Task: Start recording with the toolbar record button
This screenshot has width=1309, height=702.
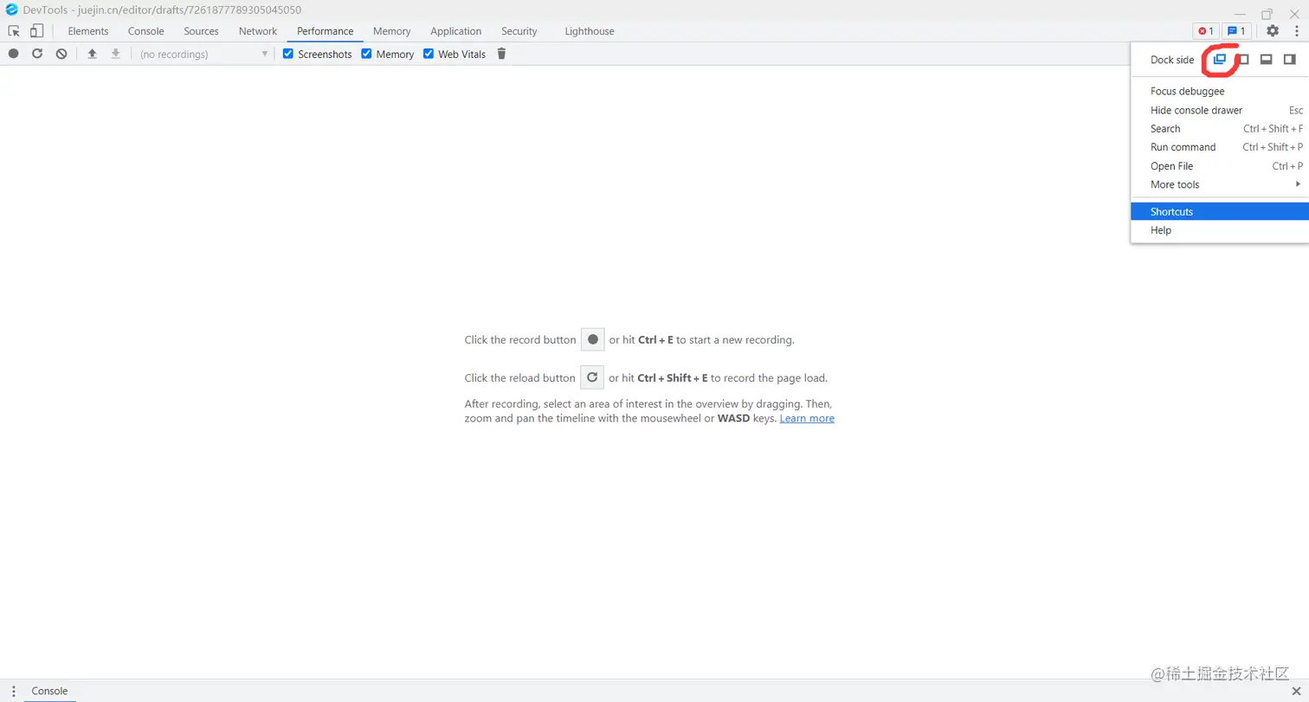Action: click(13, 54)
